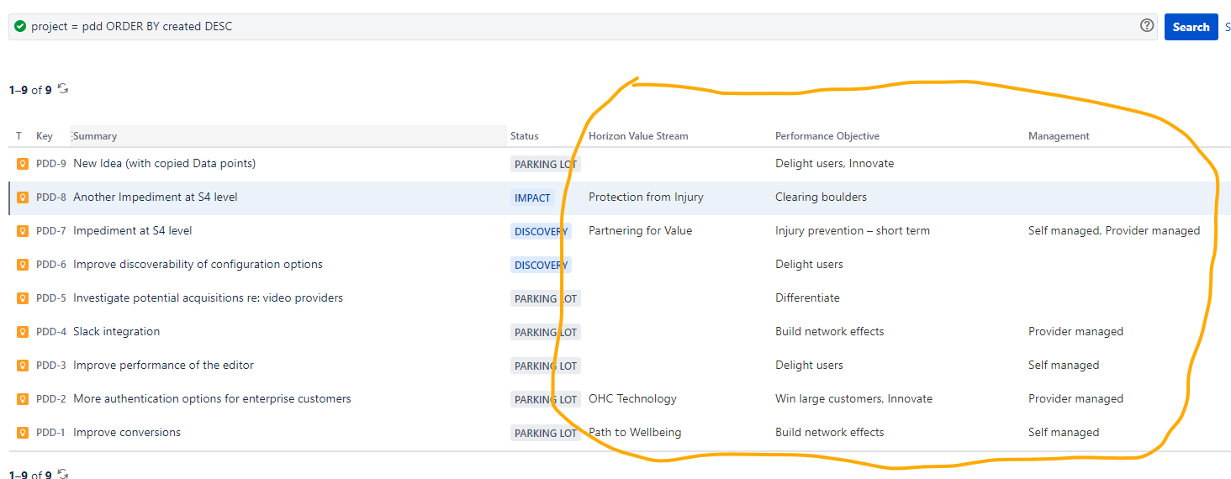1231x479 pixels.
Task: Open the PDD-7 'Impediment at S4 level' summary
Action: pyautogui.click(x=133, y=231)
